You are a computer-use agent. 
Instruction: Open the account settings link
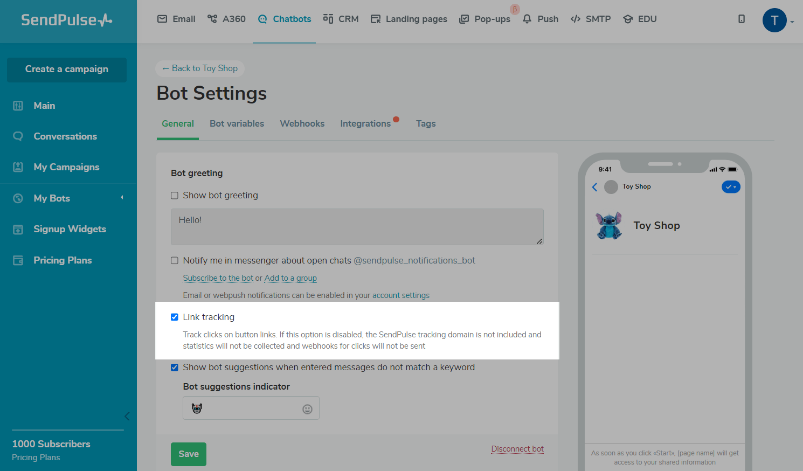click(x=401, y=295)
